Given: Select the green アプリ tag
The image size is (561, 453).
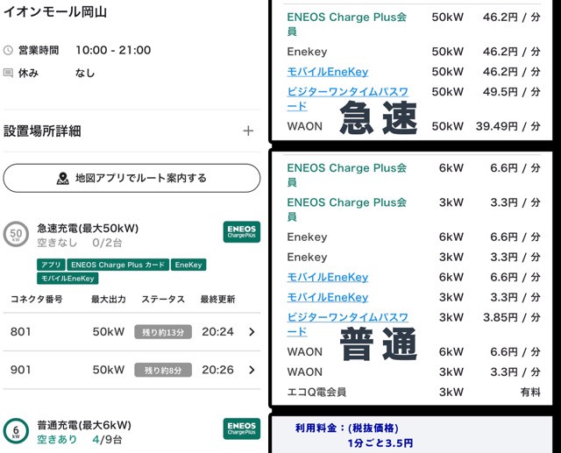Looking at the screenshot, I should 49,265.
